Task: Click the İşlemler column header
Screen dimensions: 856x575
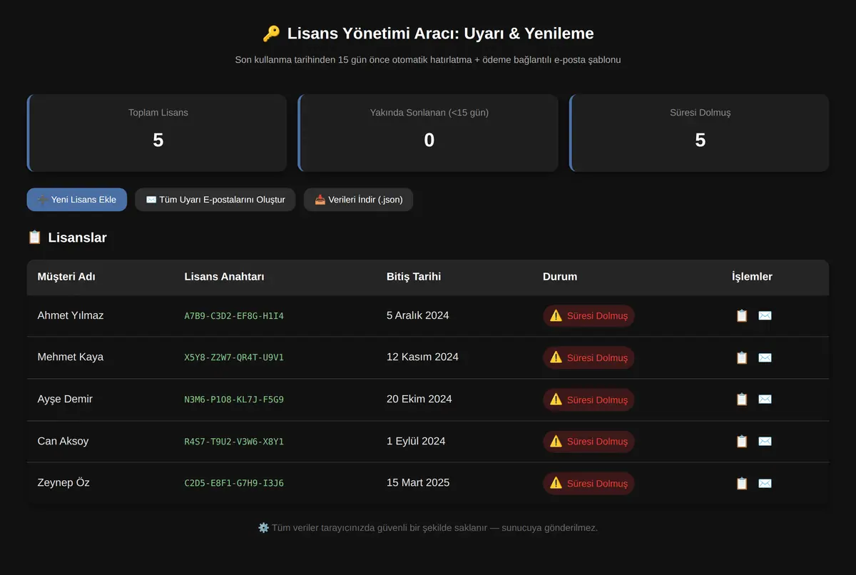Action: click(x=752, y=277)
